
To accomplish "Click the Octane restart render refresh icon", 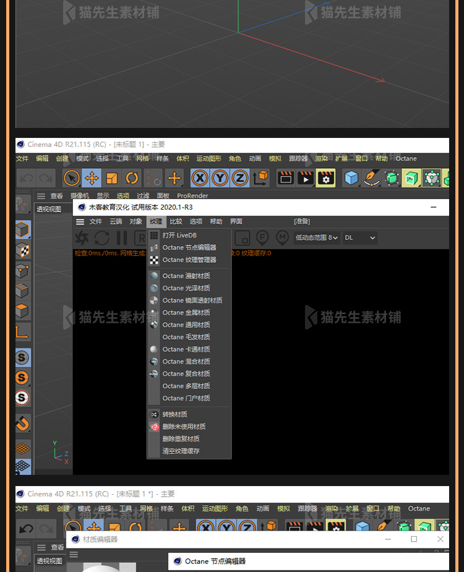I will click(101, 237).
